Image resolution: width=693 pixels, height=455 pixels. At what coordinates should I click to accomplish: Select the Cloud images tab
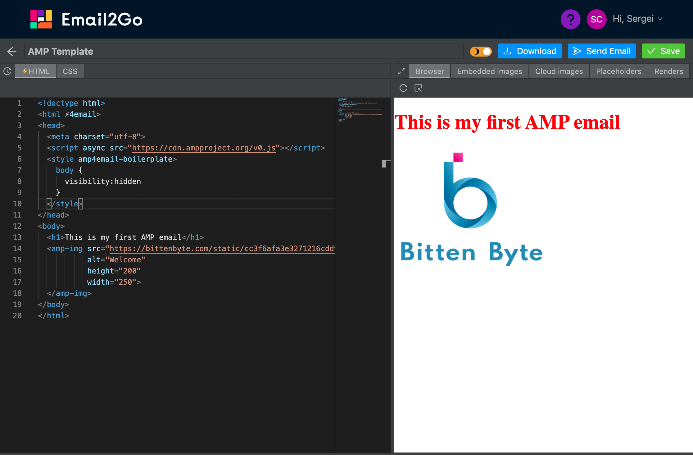[559, 71]
